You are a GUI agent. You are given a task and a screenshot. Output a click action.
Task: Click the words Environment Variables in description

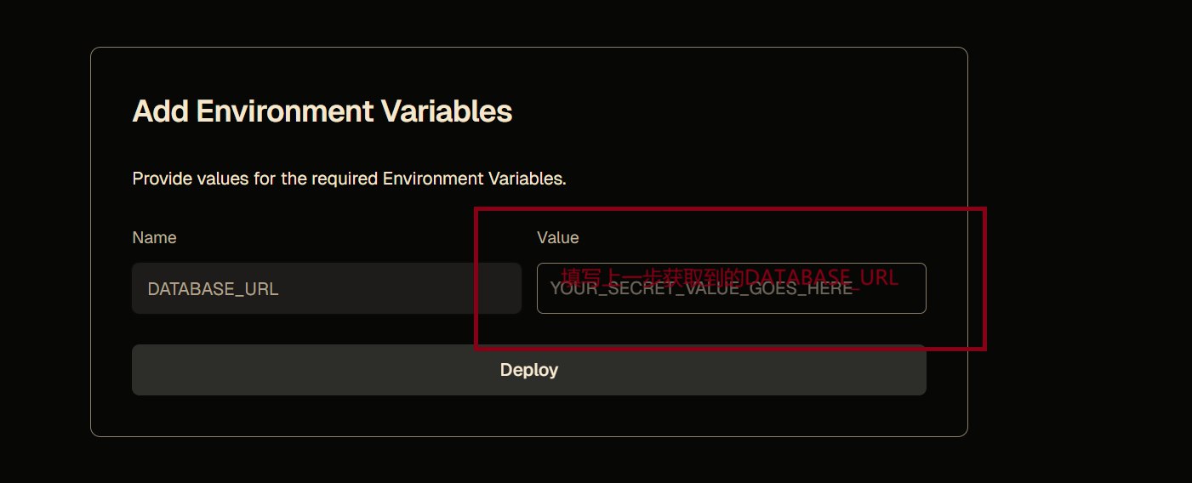coord(474,179)
